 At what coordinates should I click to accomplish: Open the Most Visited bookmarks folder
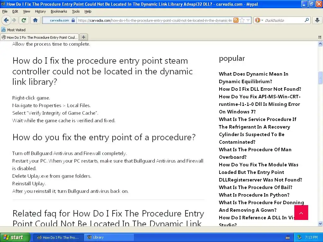[13, 30]
